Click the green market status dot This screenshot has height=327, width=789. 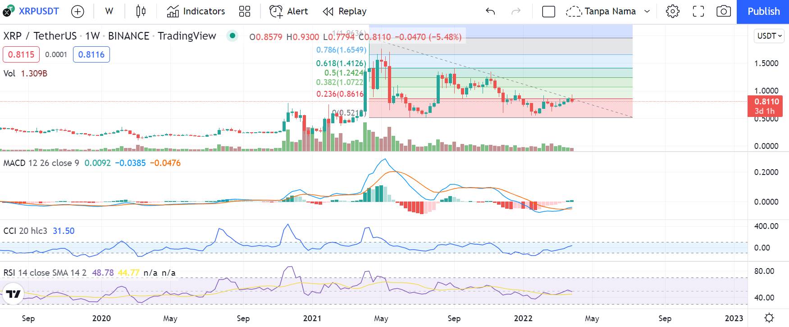click(x=232, y=35)
